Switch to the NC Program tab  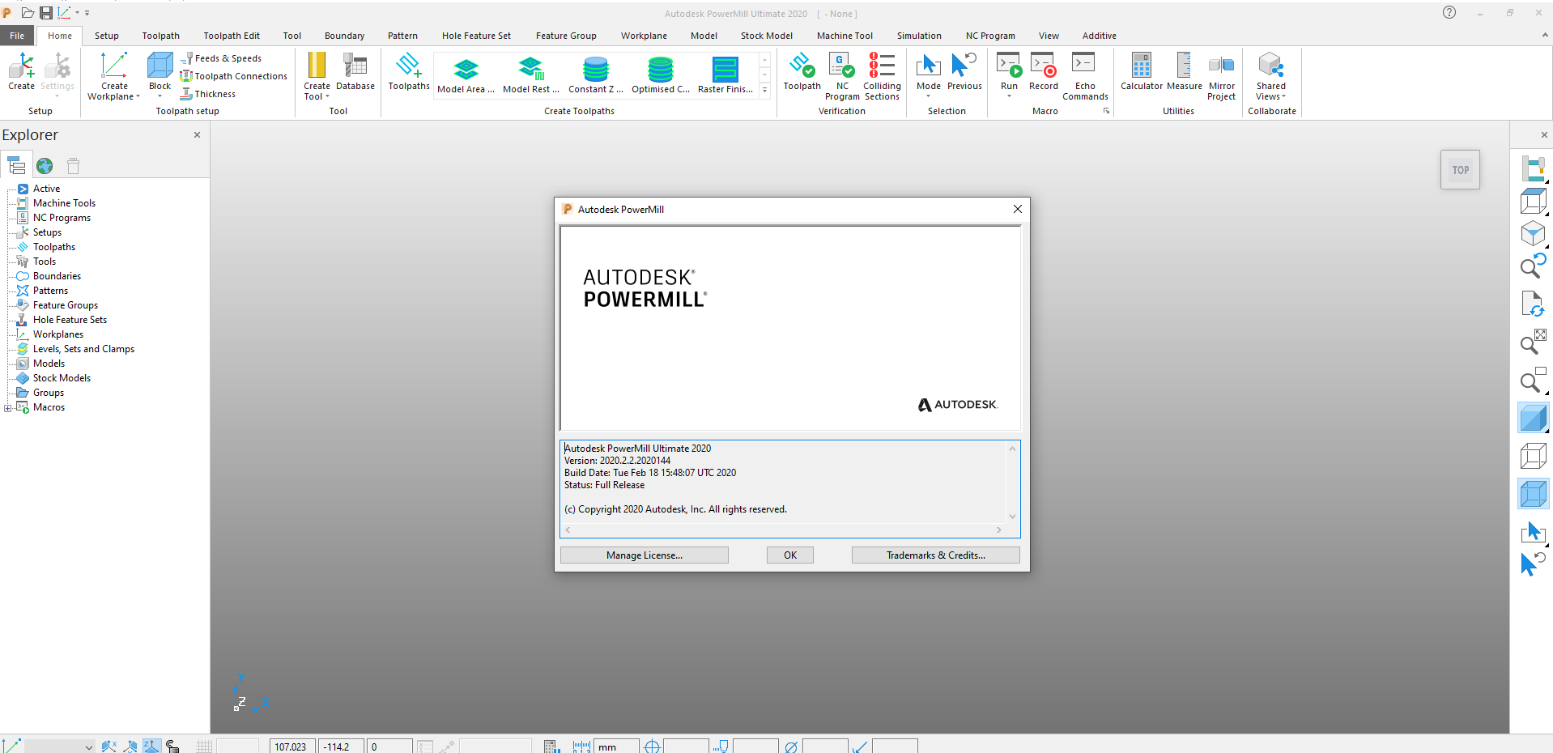[990, 36]
